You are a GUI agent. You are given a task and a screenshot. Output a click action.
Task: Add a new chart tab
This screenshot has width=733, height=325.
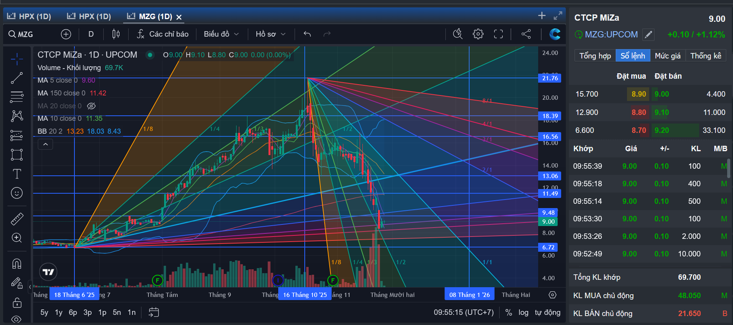542,16
